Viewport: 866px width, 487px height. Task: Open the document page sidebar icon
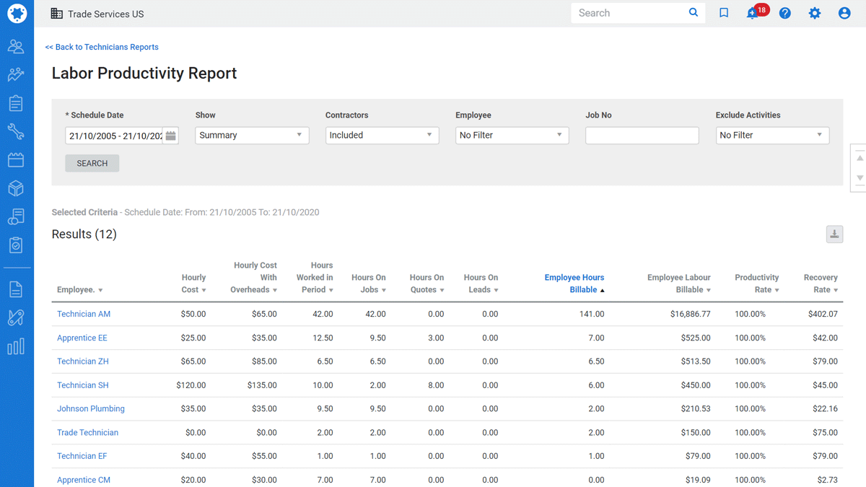click(x=16, y=289)
